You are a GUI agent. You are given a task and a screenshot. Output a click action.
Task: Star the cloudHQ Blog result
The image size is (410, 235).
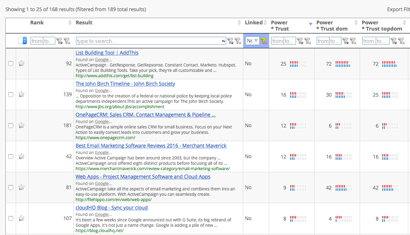tap(21, 218)
